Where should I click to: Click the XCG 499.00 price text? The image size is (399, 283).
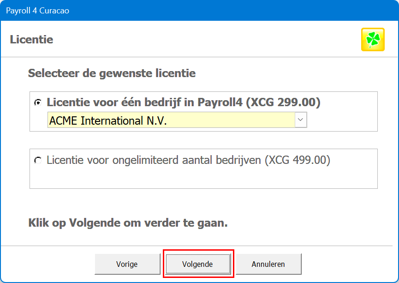[x=299, y=161]
